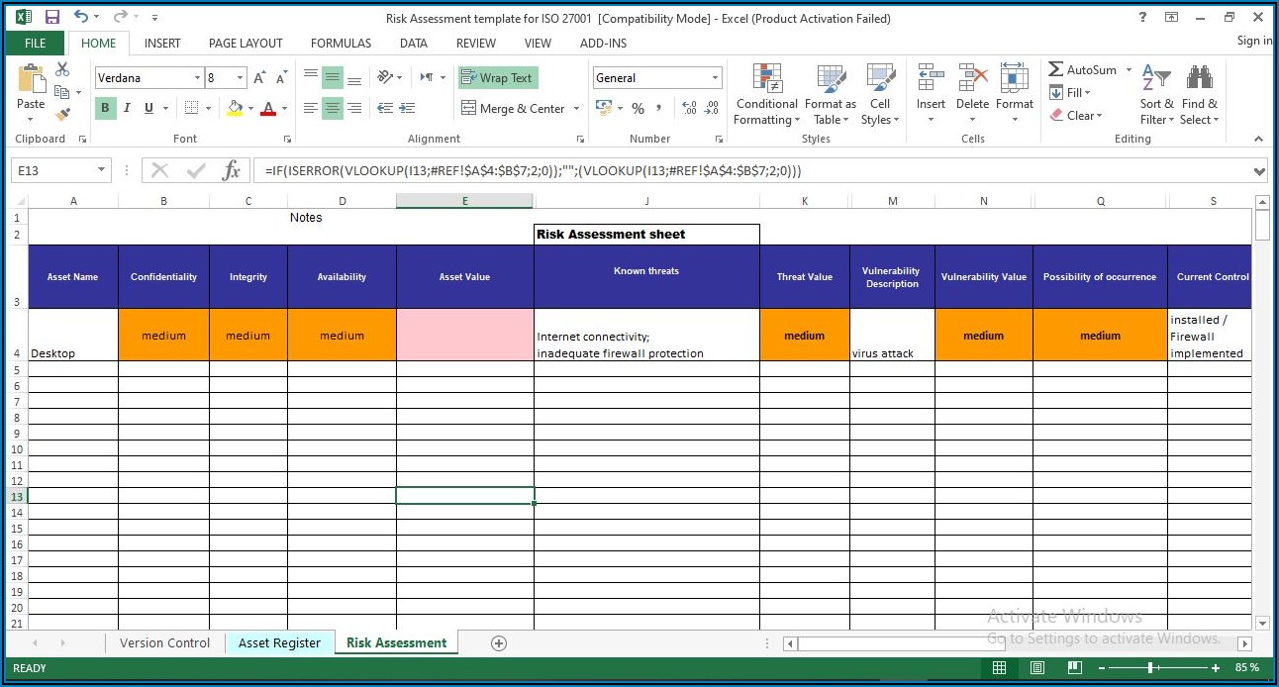
Task: Click the AutoSum sigma icon
Action: [x=1056, y=69]
